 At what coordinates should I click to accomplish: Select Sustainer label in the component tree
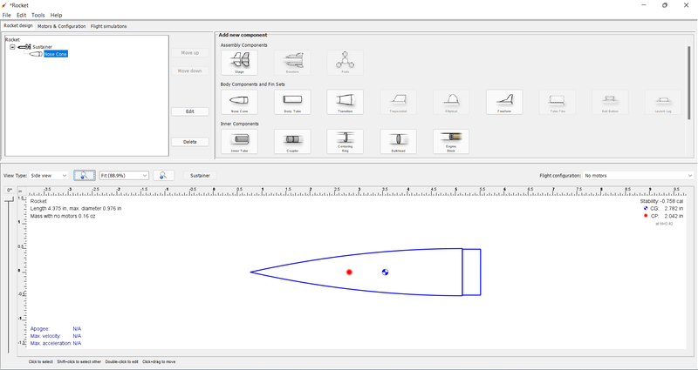coord(42,47)
